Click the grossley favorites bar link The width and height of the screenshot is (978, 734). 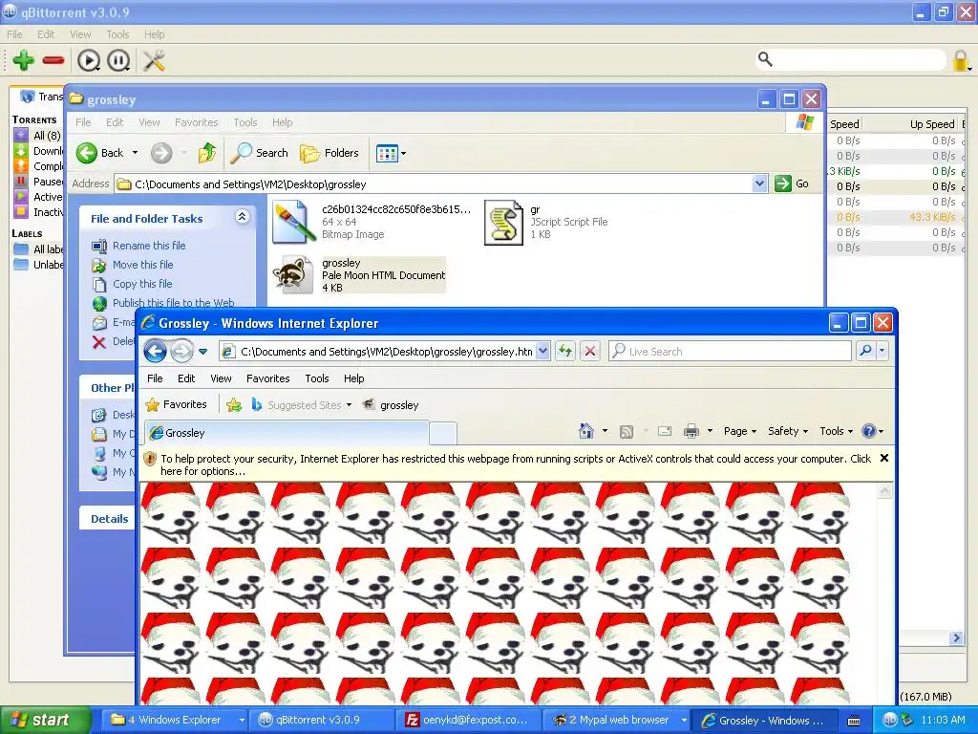coord(391,405)
